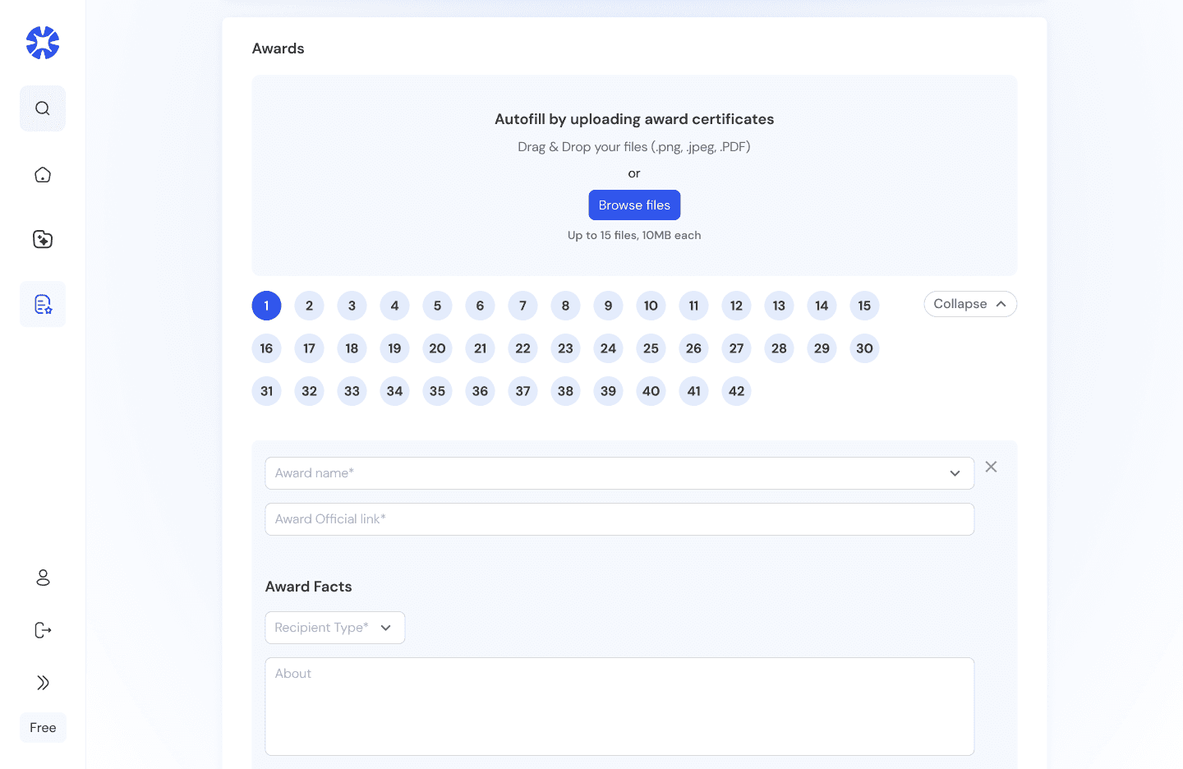View award number 34
This screenshot has height=769, width=1183.
coord(394,391)
